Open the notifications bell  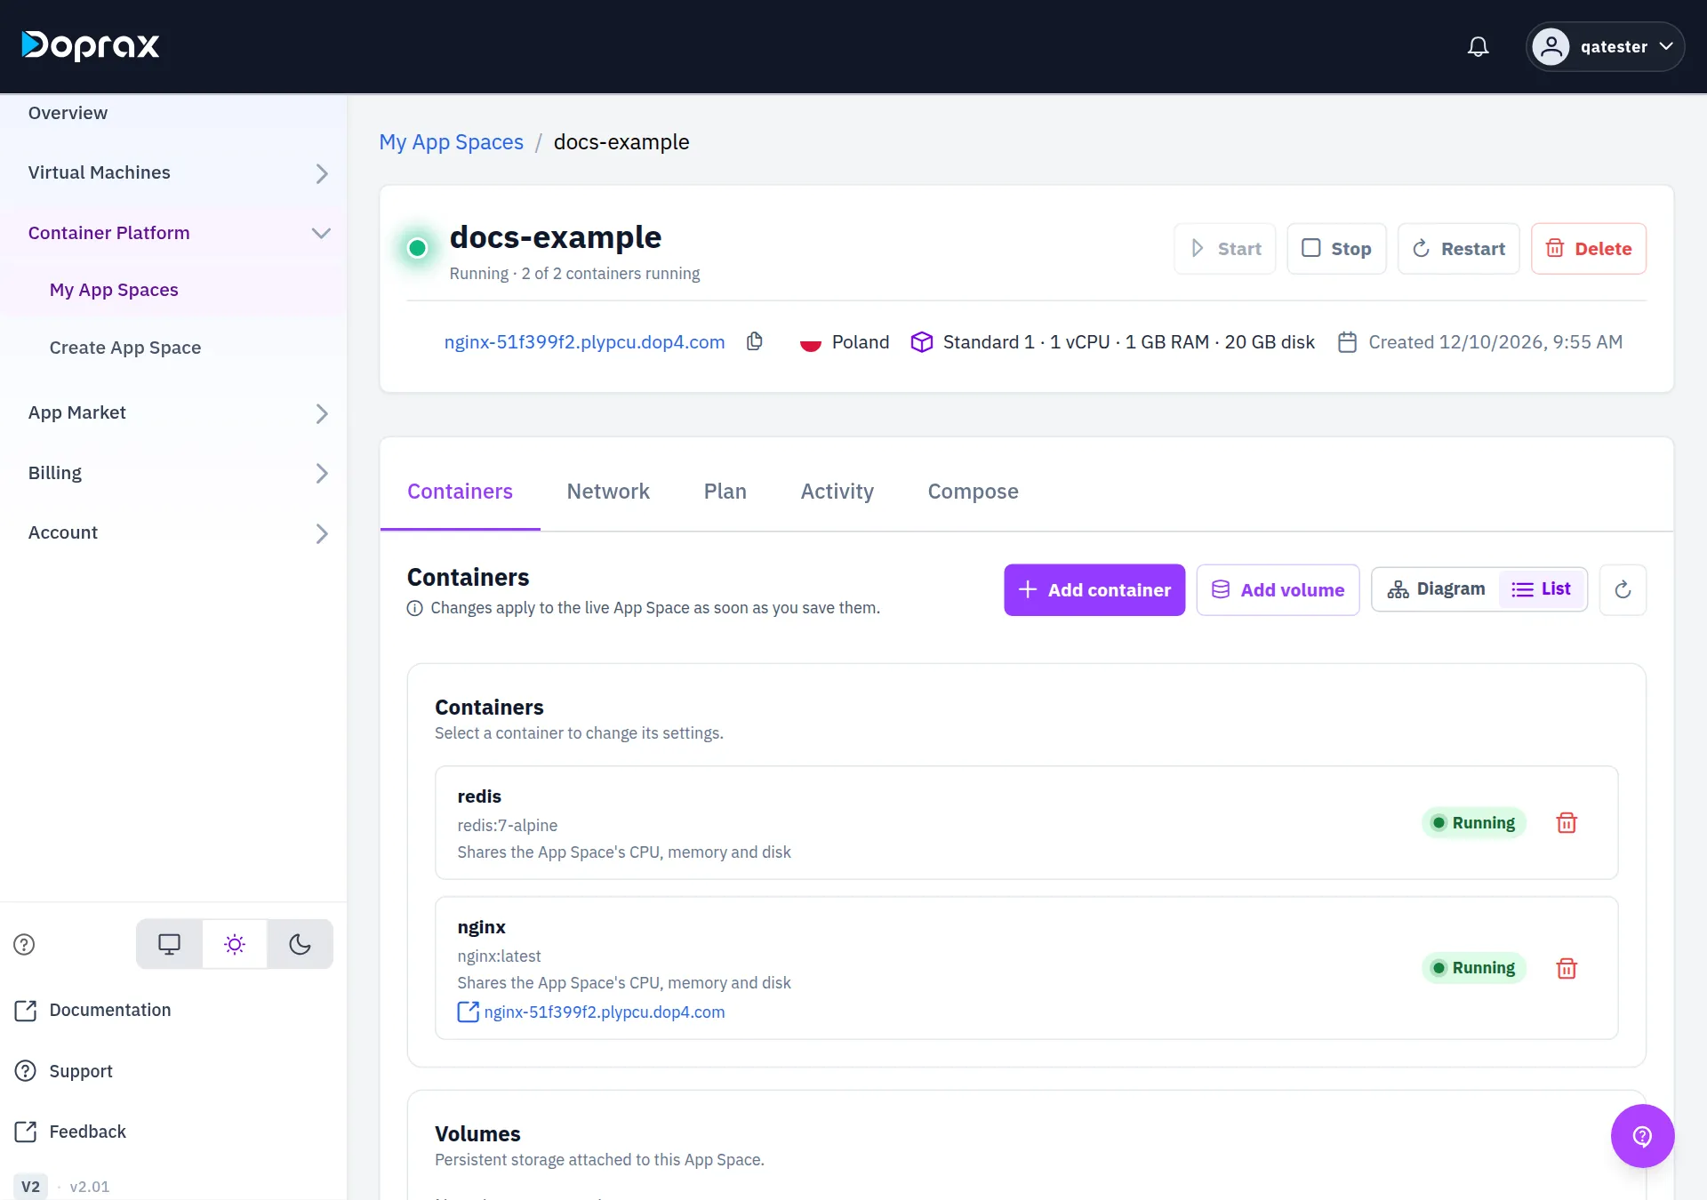pos(1478,46)
